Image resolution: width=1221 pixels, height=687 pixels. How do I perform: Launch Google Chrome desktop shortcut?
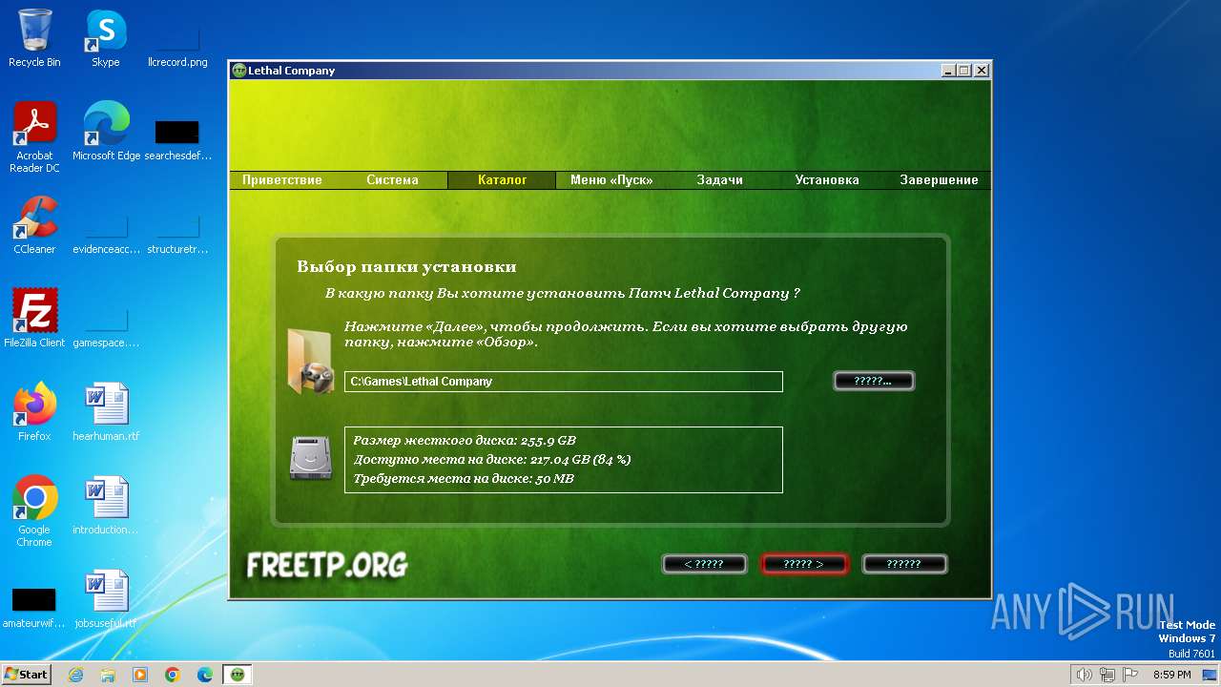coord(34,511)
